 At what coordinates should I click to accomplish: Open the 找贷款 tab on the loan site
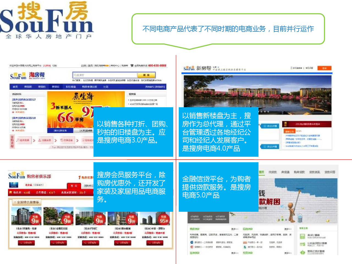(x=273, y=172)
